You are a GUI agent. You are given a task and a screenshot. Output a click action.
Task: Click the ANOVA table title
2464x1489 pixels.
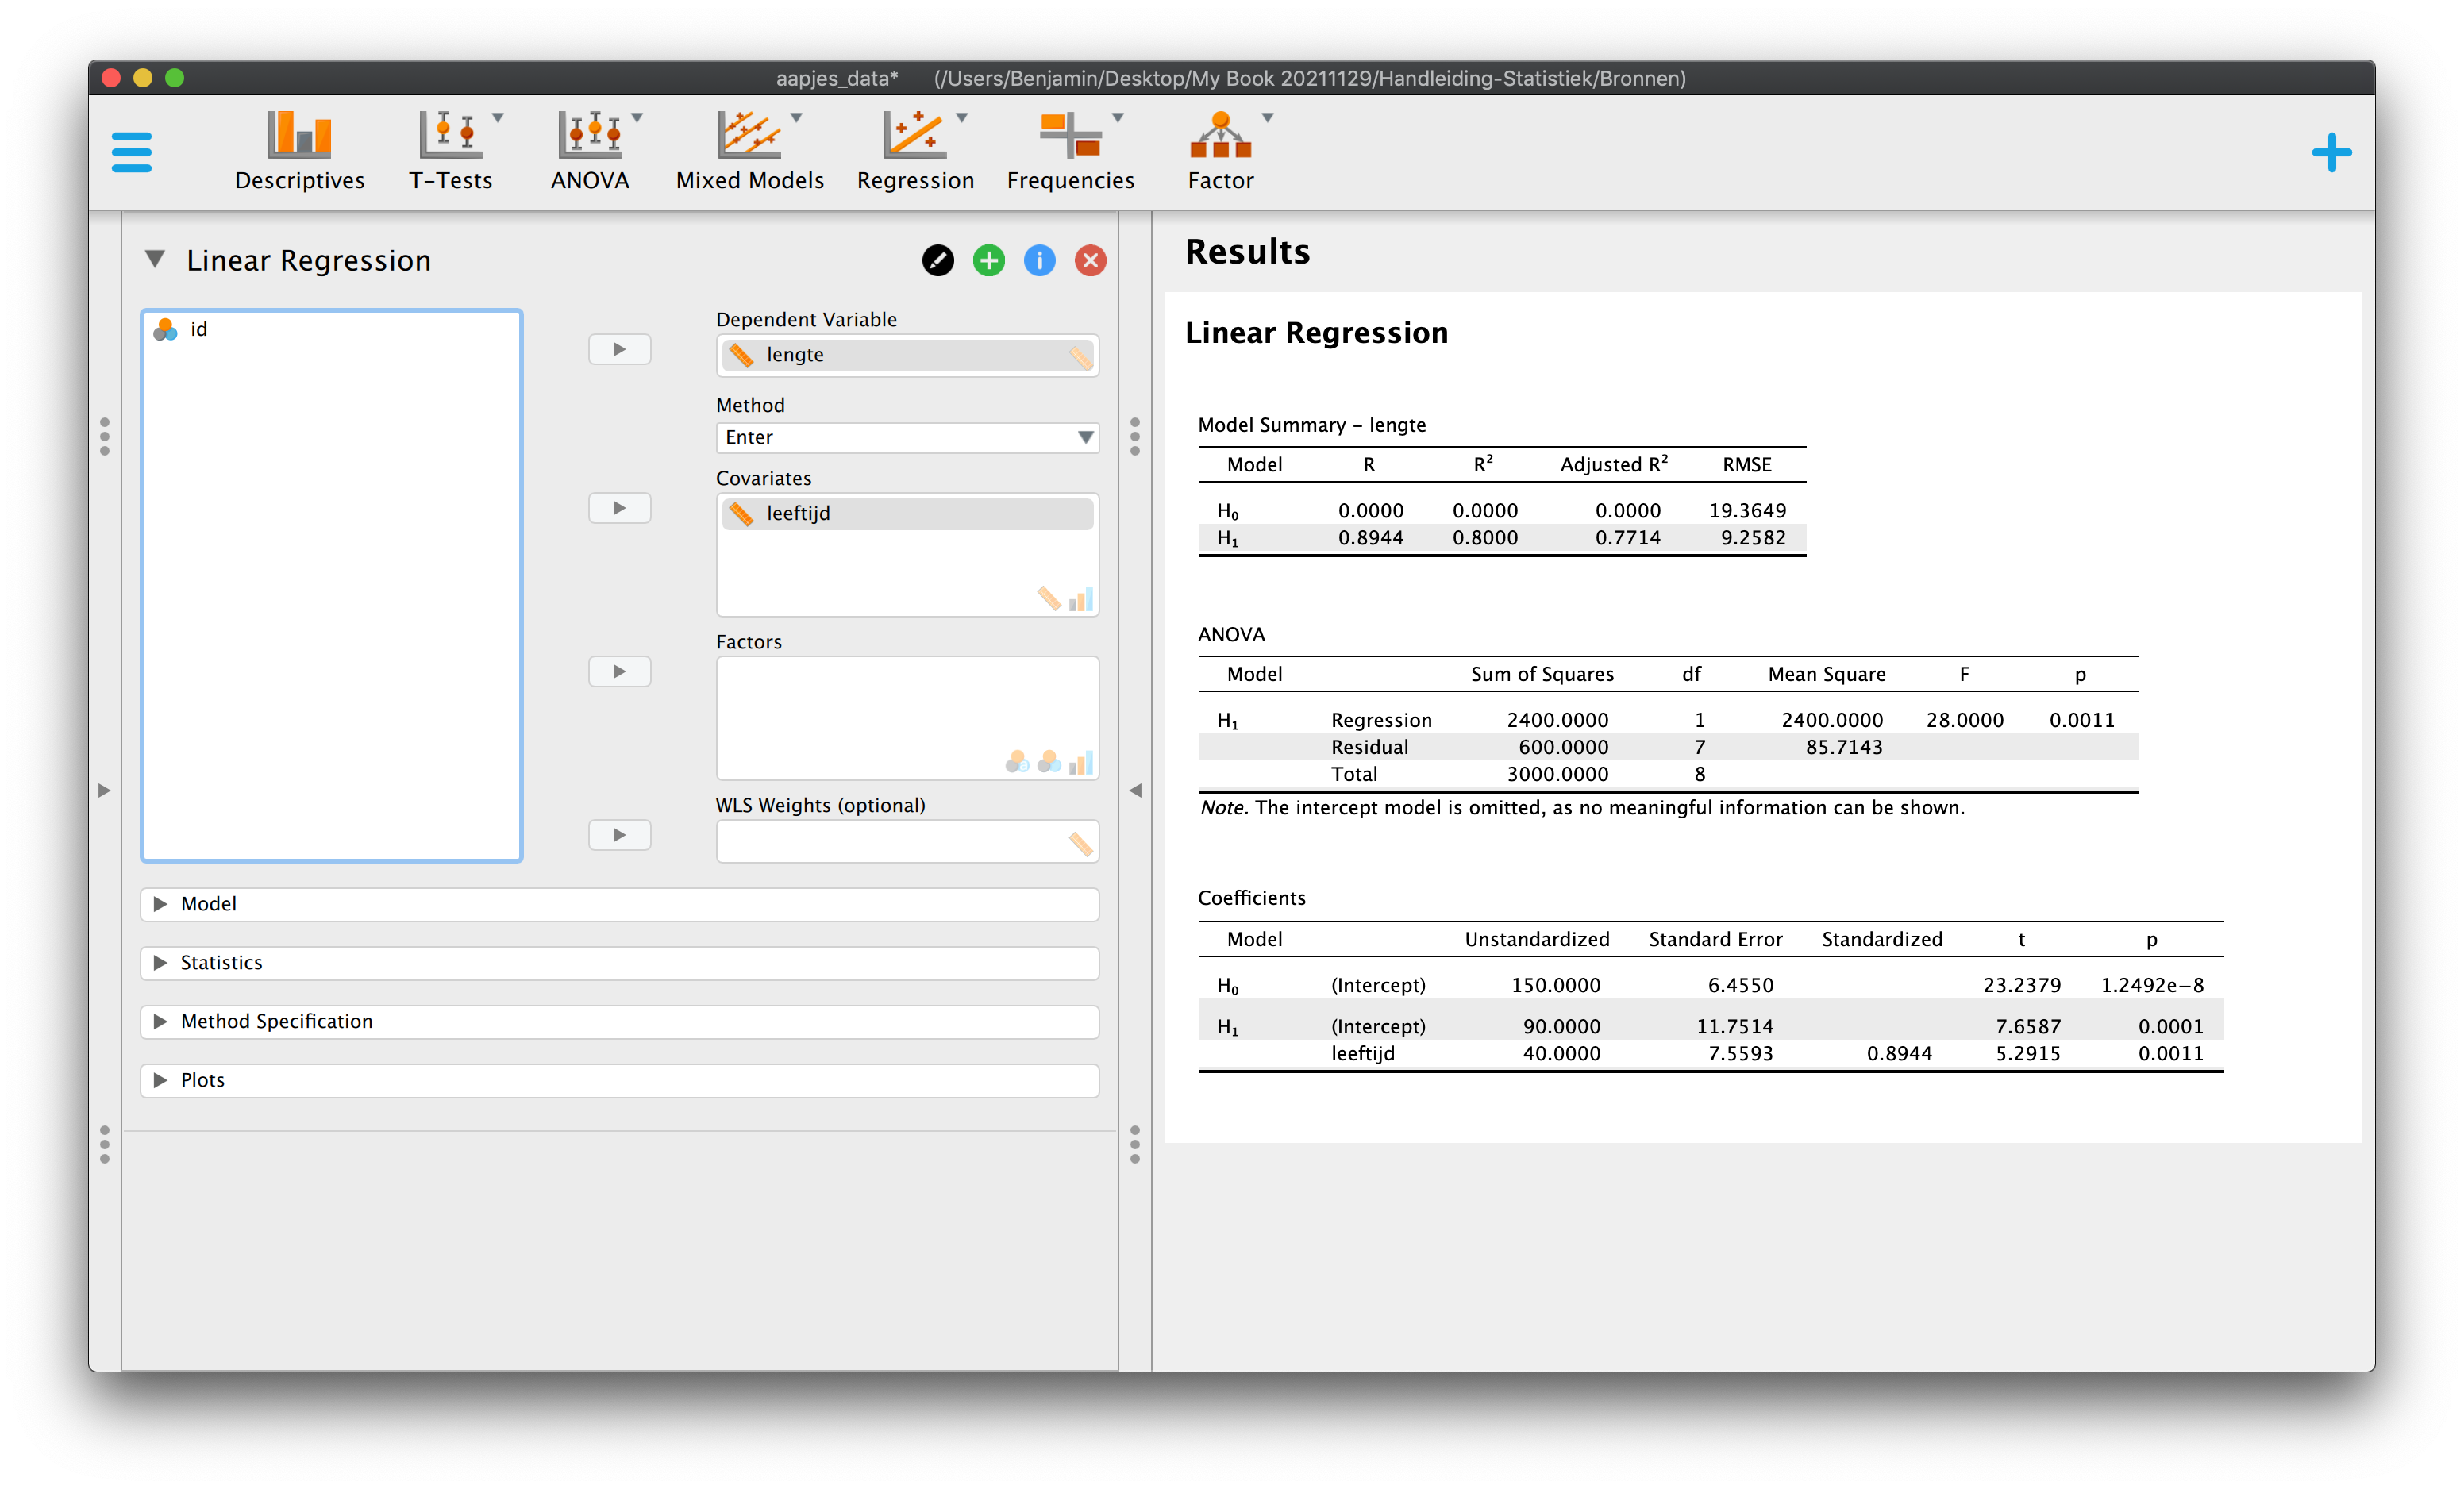pyautogui.click(x=1231, y=635)
